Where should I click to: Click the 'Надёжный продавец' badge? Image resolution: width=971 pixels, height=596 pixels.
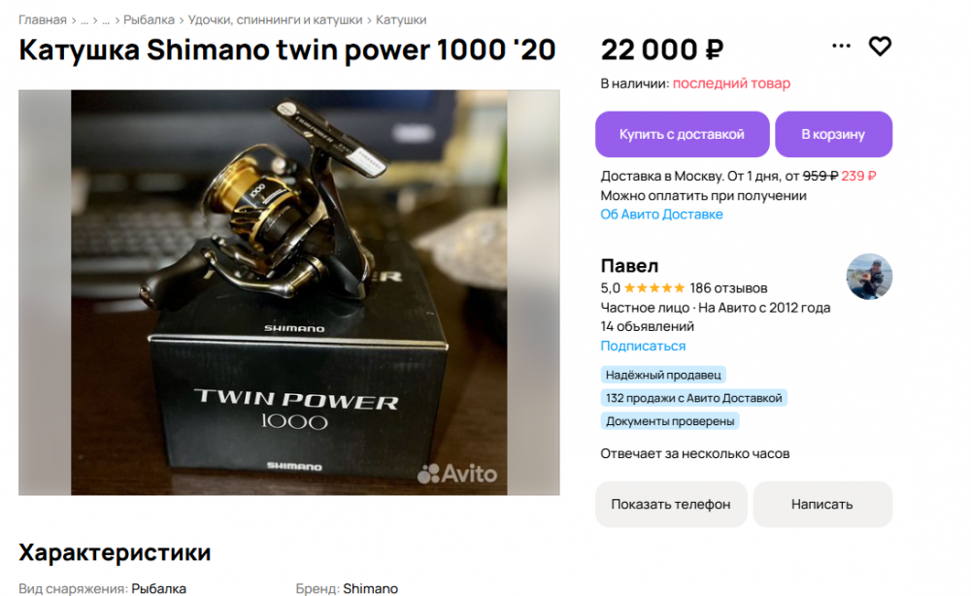[x=663, y=375]
